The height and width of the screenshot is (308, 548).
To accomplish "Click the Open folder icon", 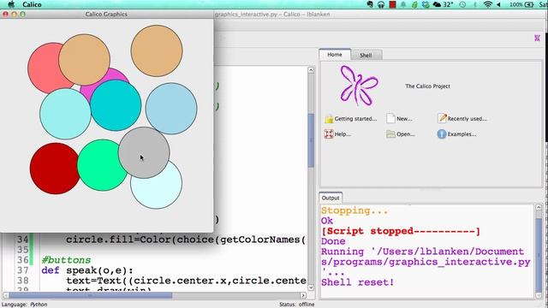I will tap(390, 134).
